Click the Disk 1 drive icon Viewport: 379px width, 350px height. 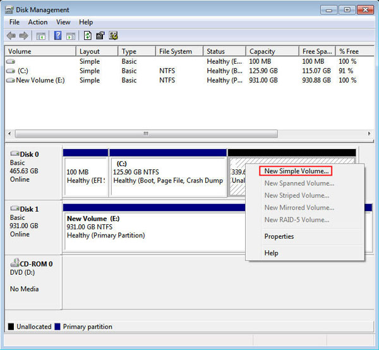(15, 208)
